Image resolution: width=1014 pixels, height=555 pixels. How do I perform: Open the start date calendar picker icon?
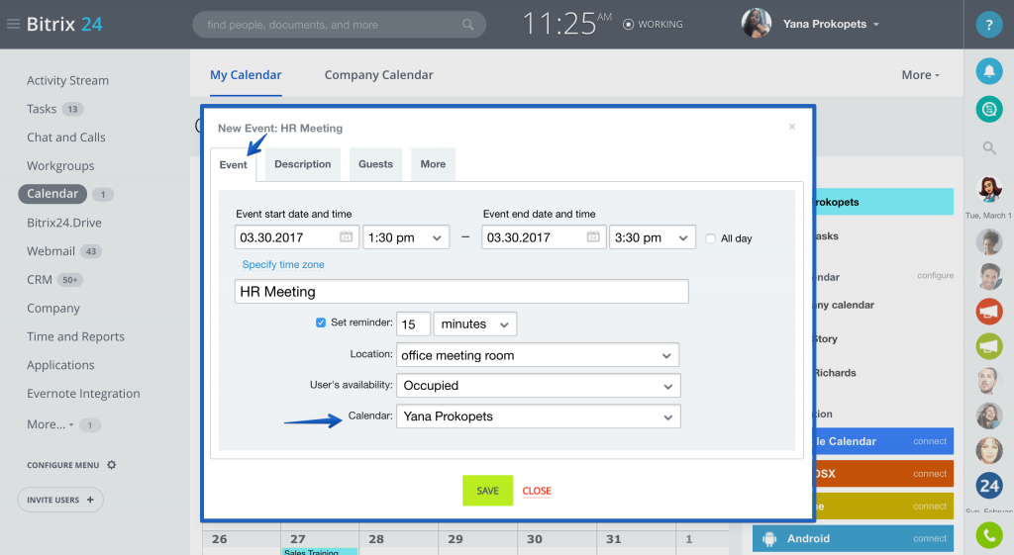click(346, 237)
